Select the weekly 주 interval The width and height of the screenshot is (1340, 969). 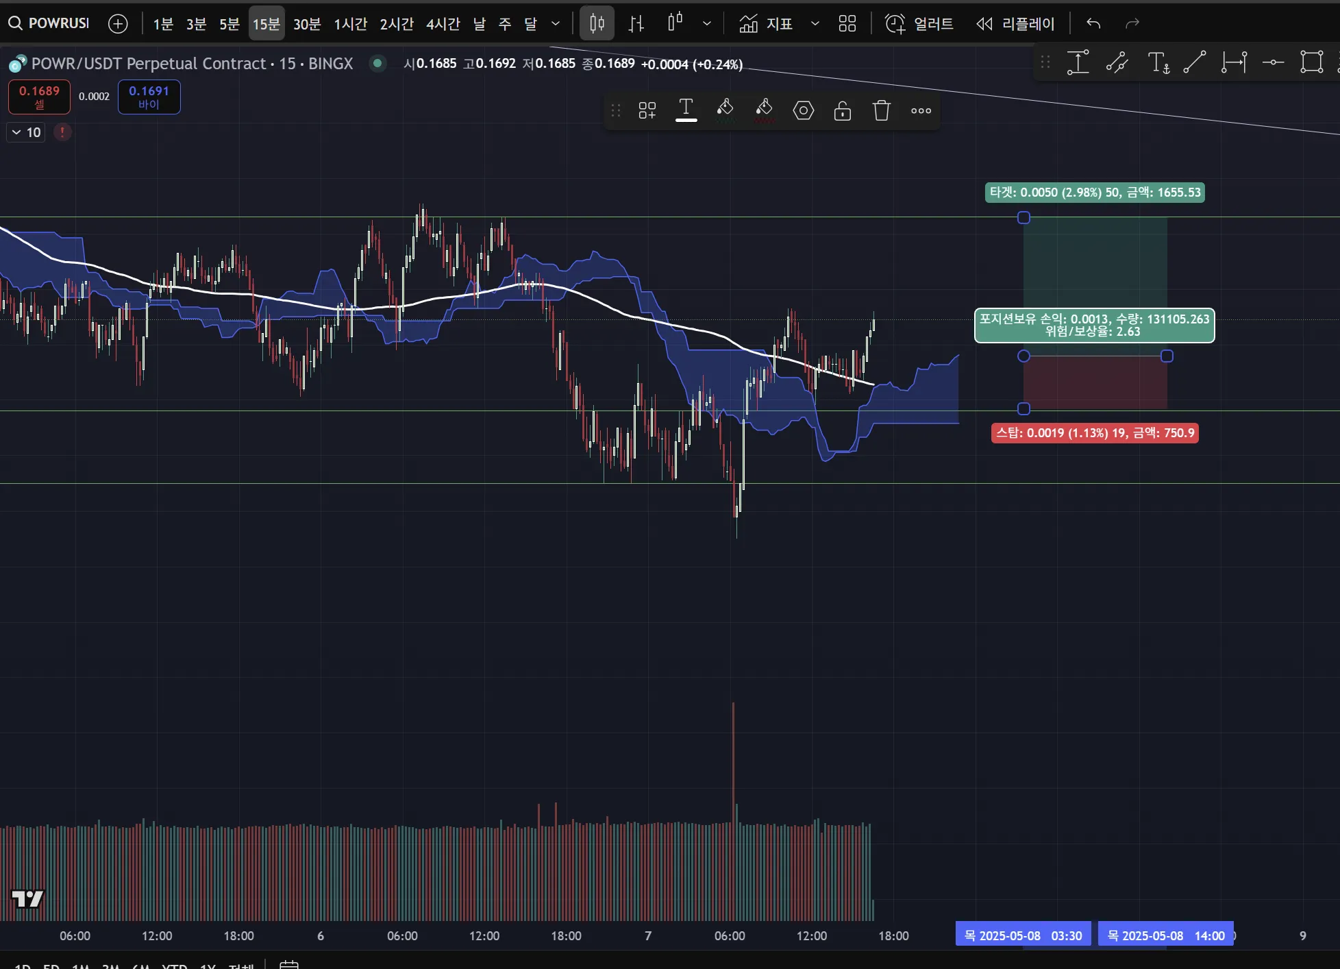point(505,24)
